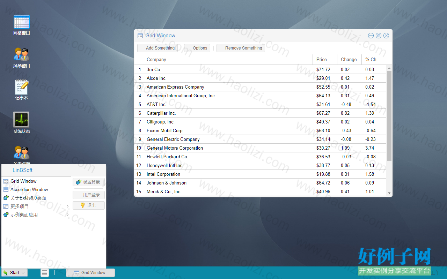Select the 3m Co company cell

pos(228,69)
